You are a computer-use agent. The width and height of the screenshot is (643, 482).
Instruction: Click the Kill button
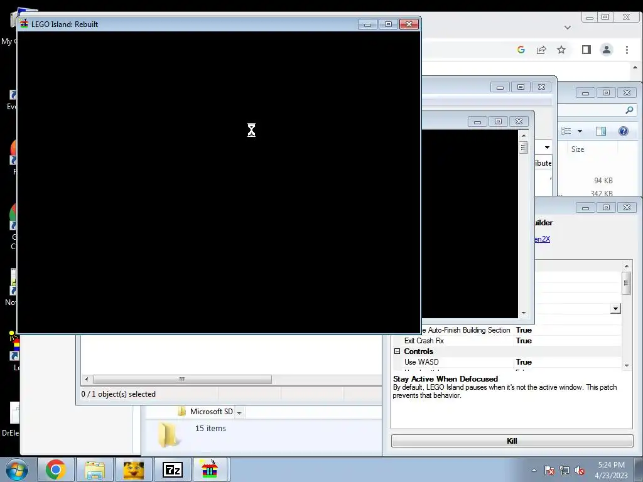tap(512, 441)
